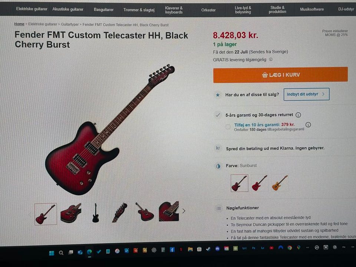Select the orange guitar color swatch
The height and width of the screenshot is (267, 356).
coord(280,183)
